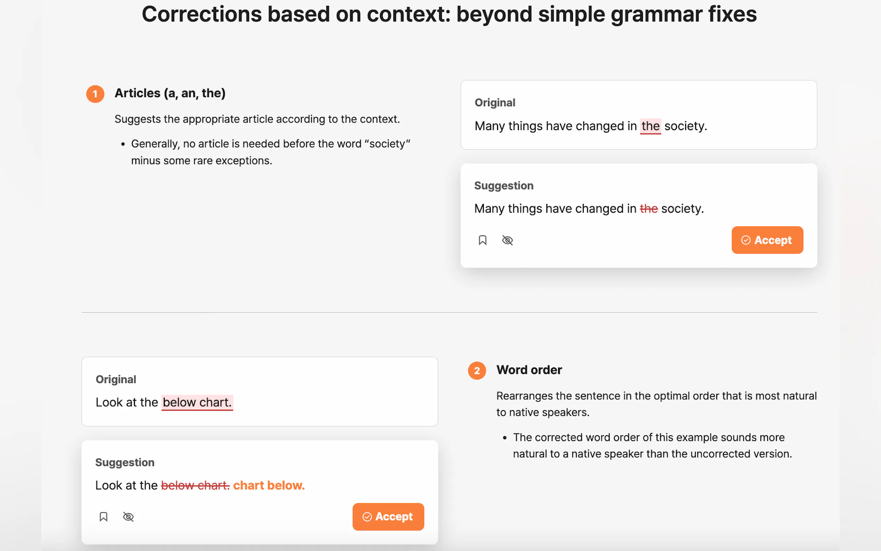Click the checkmark icon in the chart Accept button
881x551 pixels.
367,517
